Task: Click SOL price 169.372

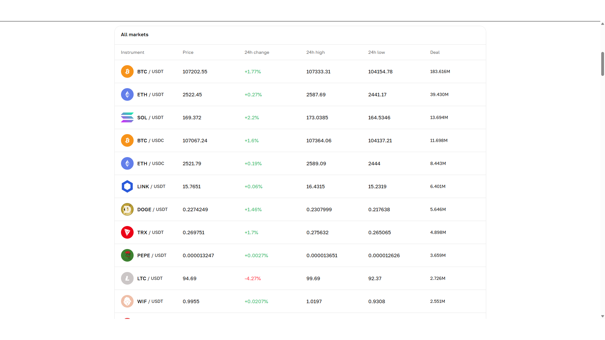Action: [x=192, y=117]
